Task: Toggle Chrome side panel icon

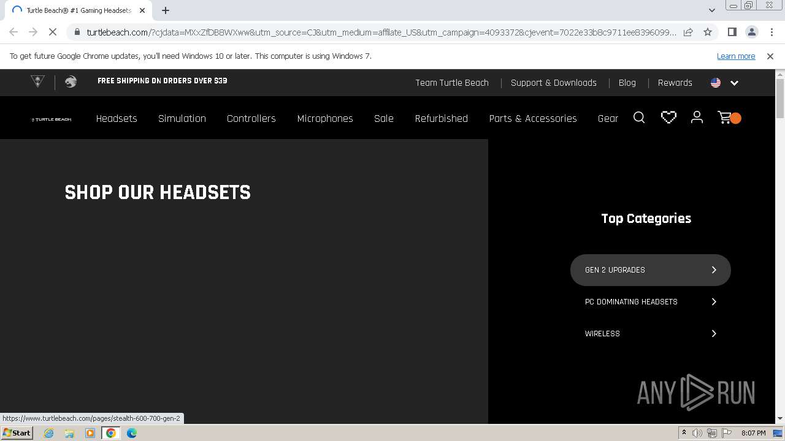Action: click(x=732, y=32)
